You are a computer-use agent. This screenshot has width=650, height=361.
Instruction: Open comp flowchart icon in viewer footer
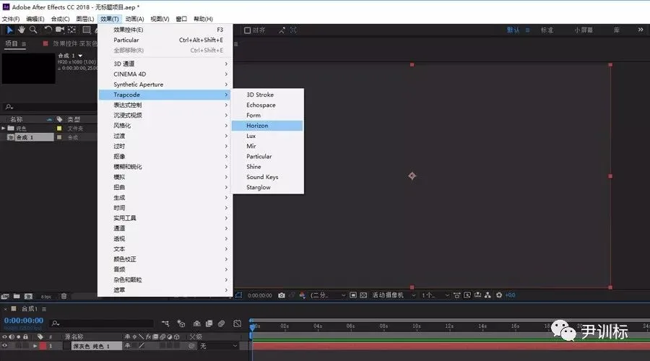488,295
